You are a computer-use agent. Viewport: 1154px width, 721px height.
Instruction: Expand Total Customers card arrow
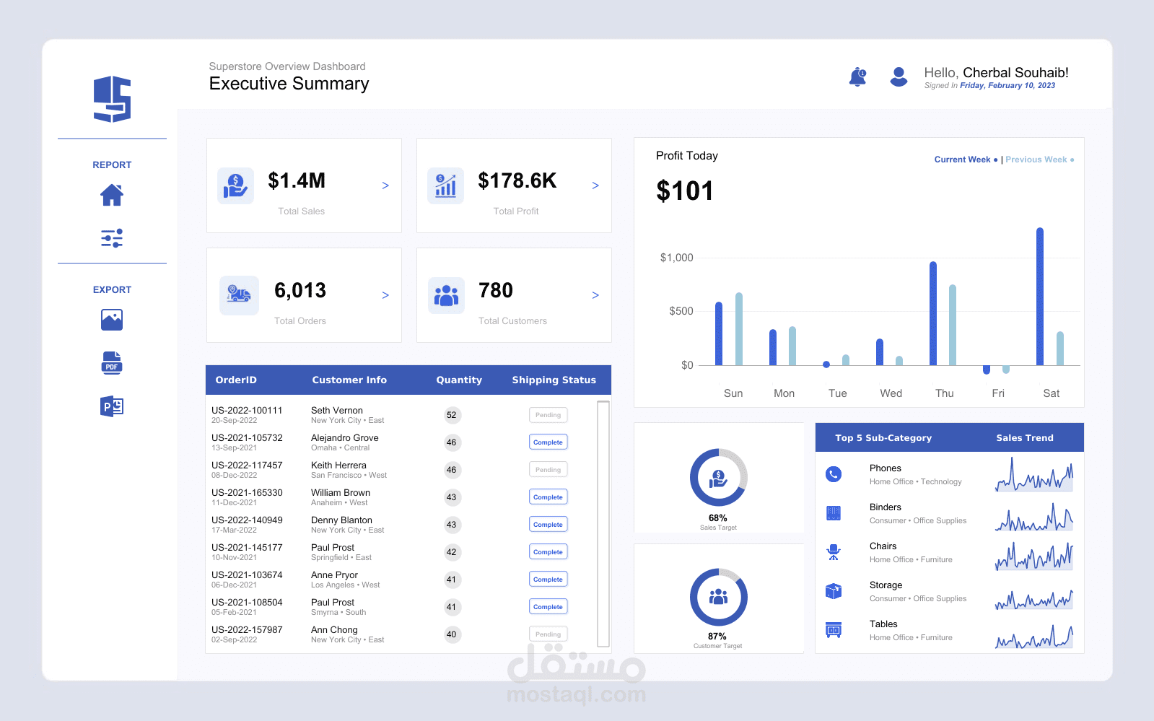coord(595,295)
